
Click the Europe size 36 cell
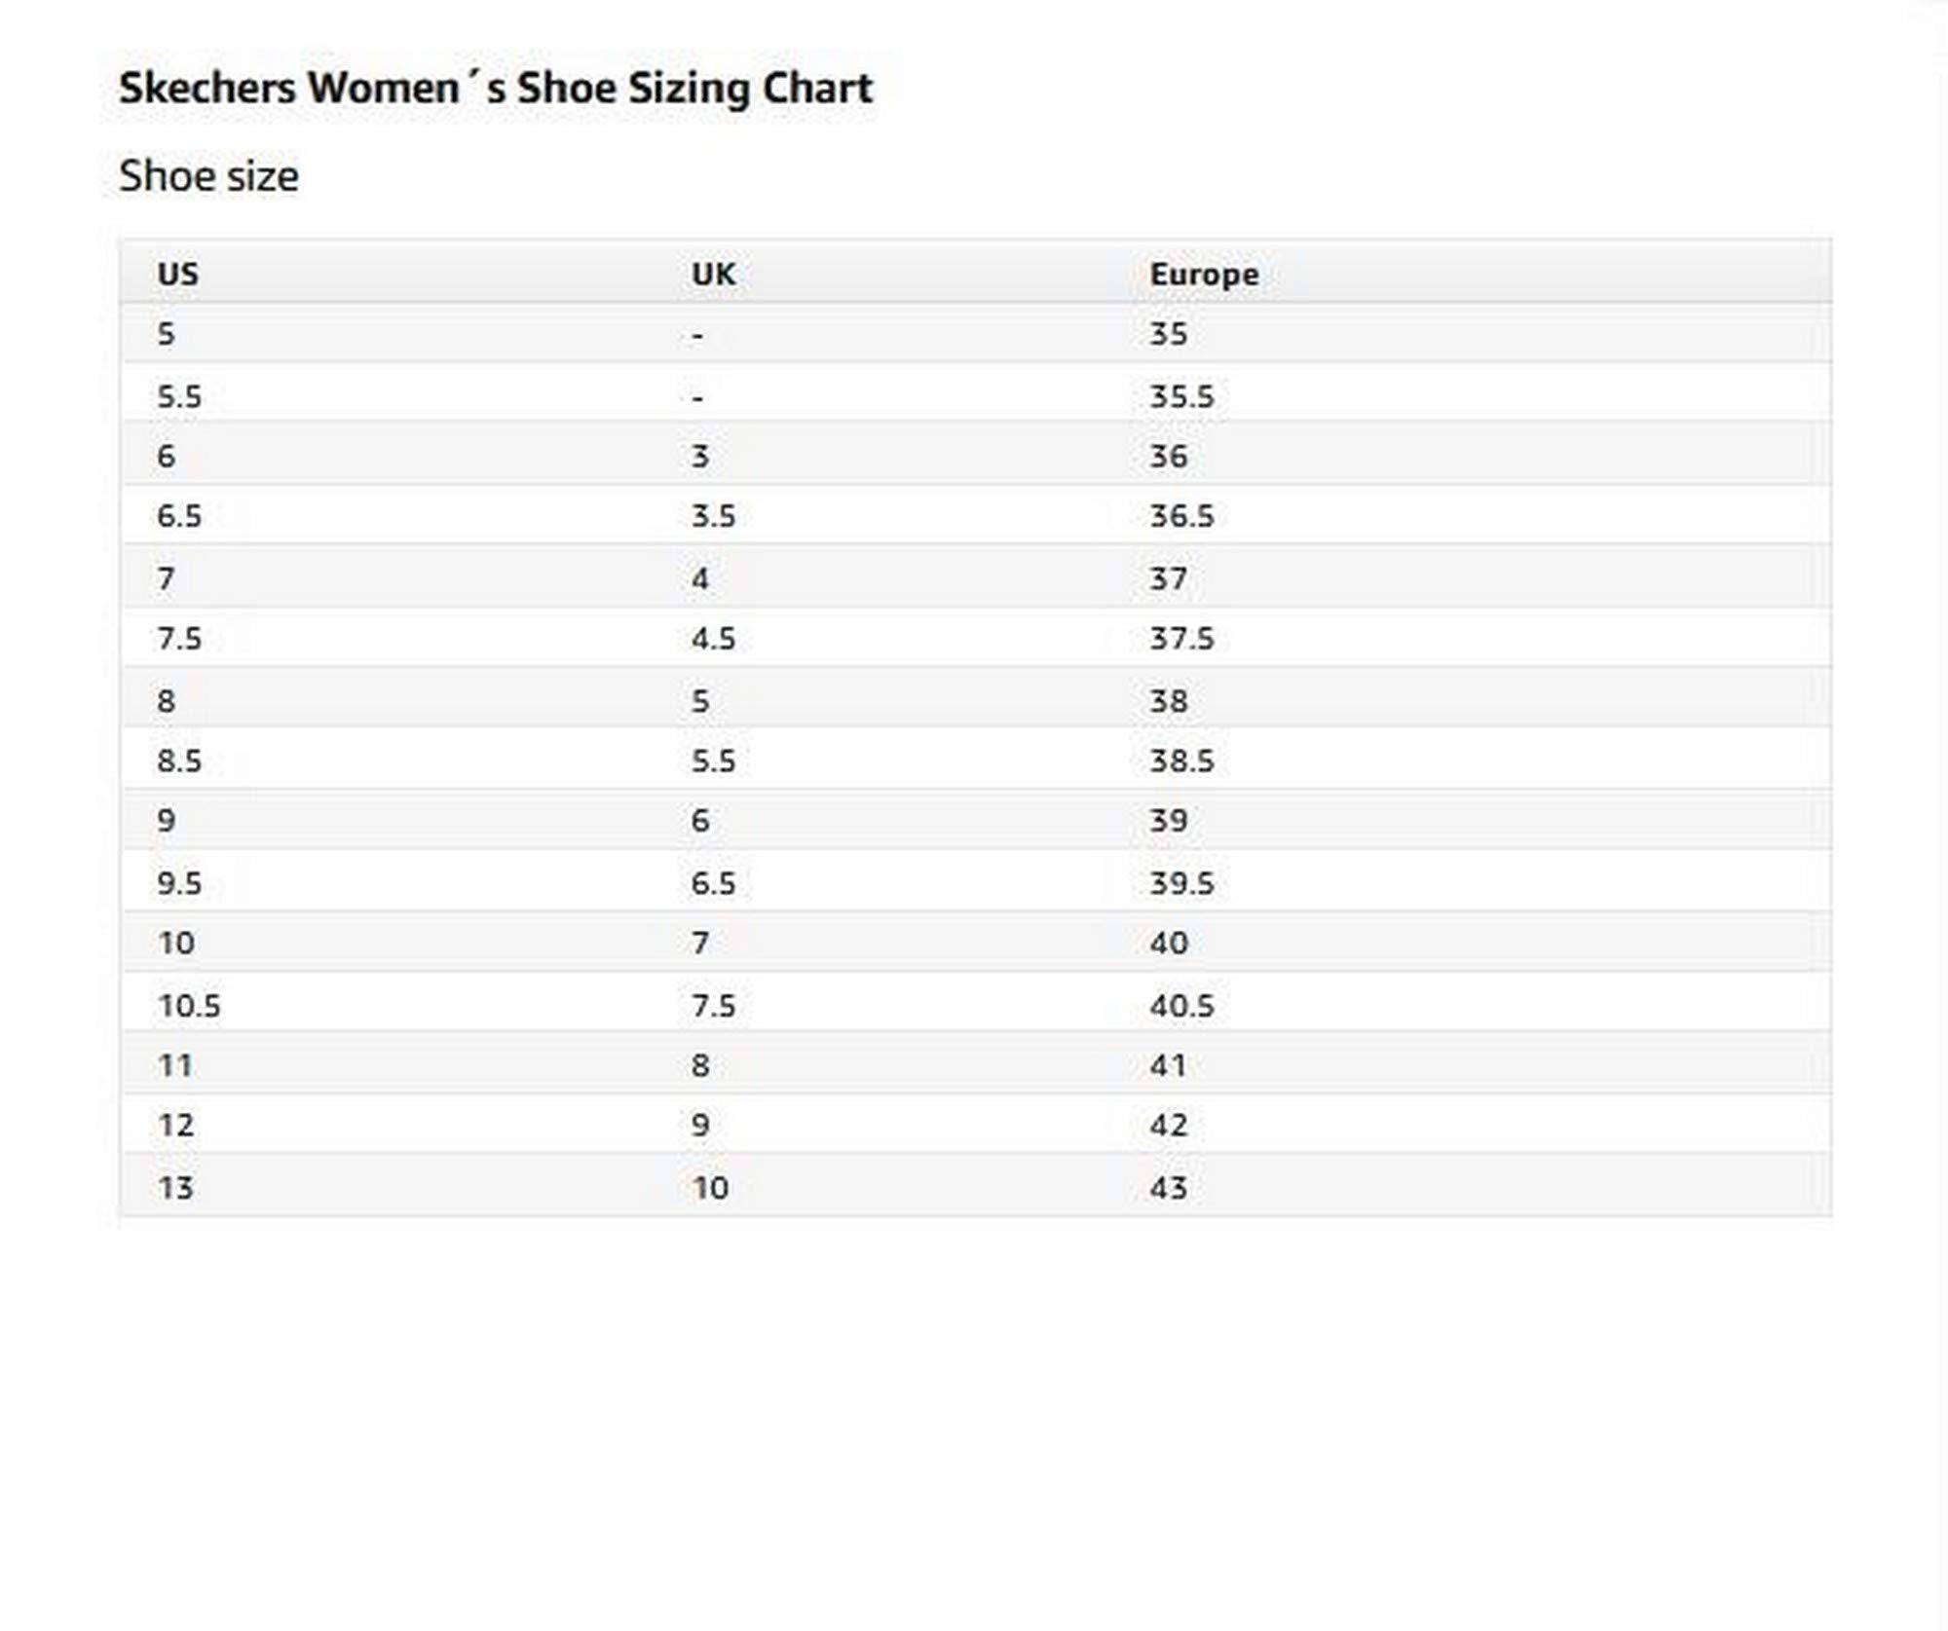tap(1168, 456)
